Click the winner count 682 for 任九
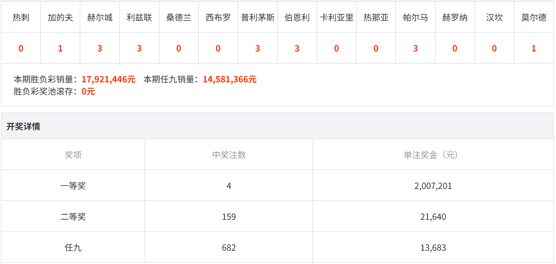Screen dimensions: 556x264 point(229,248)
